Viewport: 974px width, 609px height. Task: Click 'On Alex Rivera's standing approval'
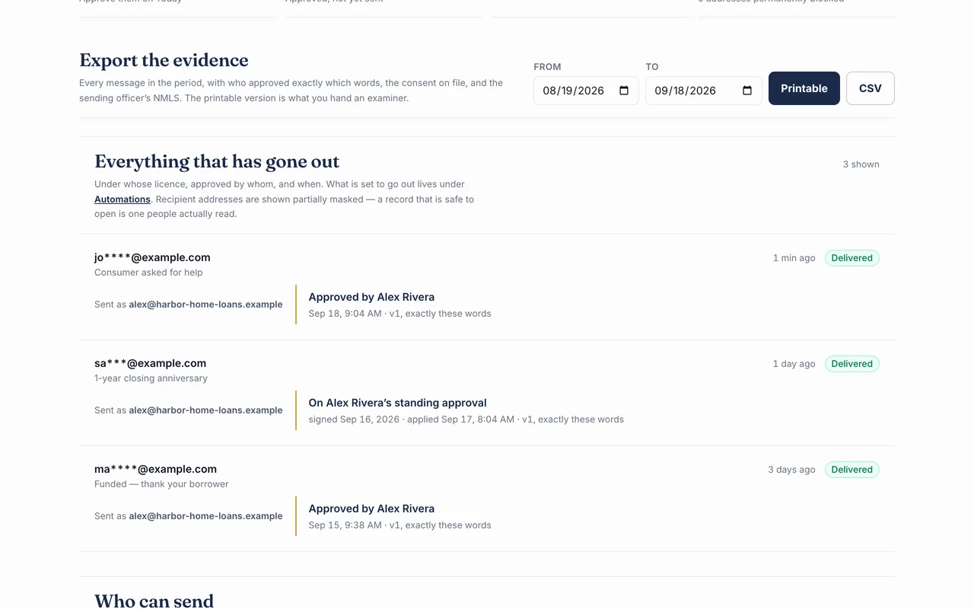pyautogui.click(x=397, y=403)
